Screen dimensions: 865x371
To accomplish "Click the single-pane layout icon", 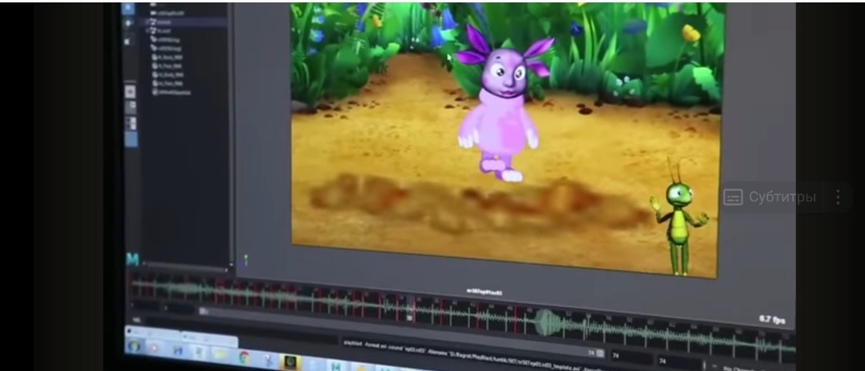I will 131,91.
